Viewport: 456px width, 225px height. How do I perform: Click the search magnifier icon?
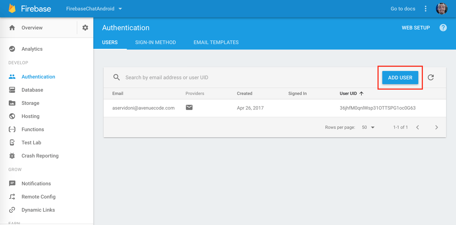tap(117, 77)
